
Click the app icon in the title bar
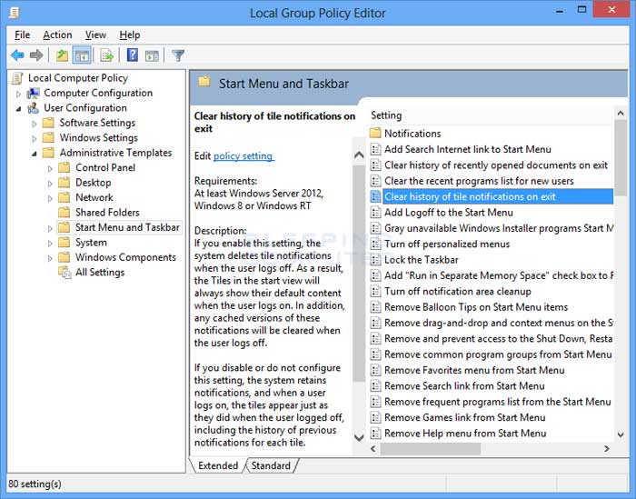click(x=15, y=13)
